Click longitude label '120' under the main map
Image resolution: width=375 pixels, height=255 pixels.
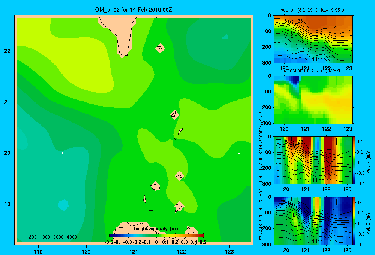[x=86, y=251]
